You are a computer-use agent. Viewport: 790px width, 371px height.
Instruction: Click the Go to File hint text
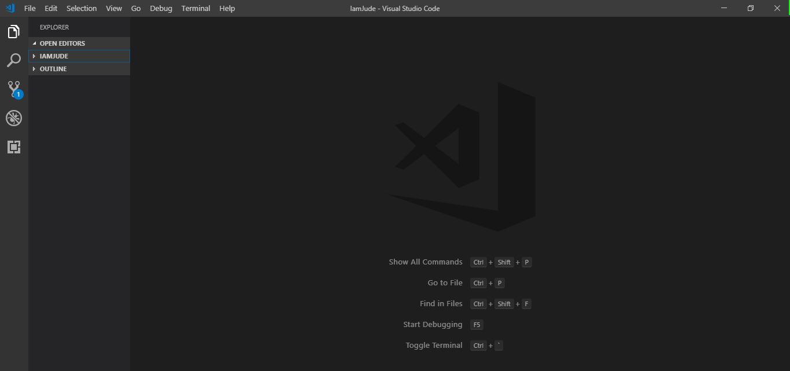click(x=445, y=283)
